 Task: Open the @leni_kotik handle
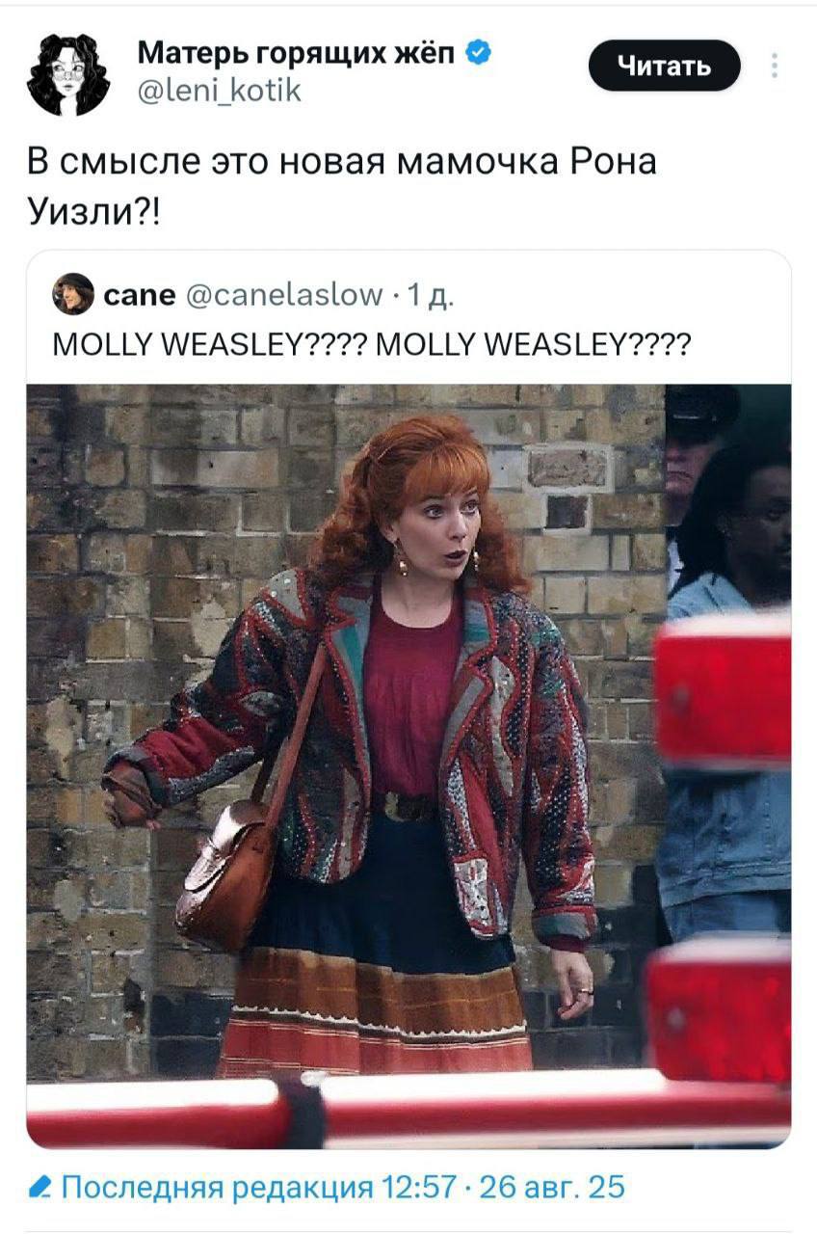[x=220, y=92]
